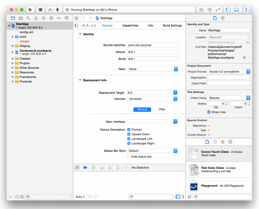This screenshot has height=209, width=259.
Task: Enable Hide status bar checkbox
Action: (128, 157)
